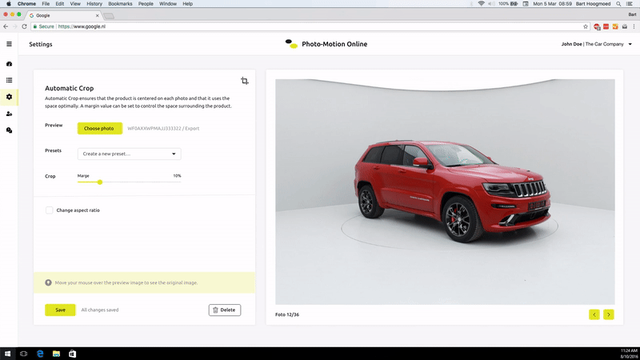Image resolution: width=640 pixels, height=360 pixels.
Task: Click the 'All changes saved' status text
Action: pos(99,310)
